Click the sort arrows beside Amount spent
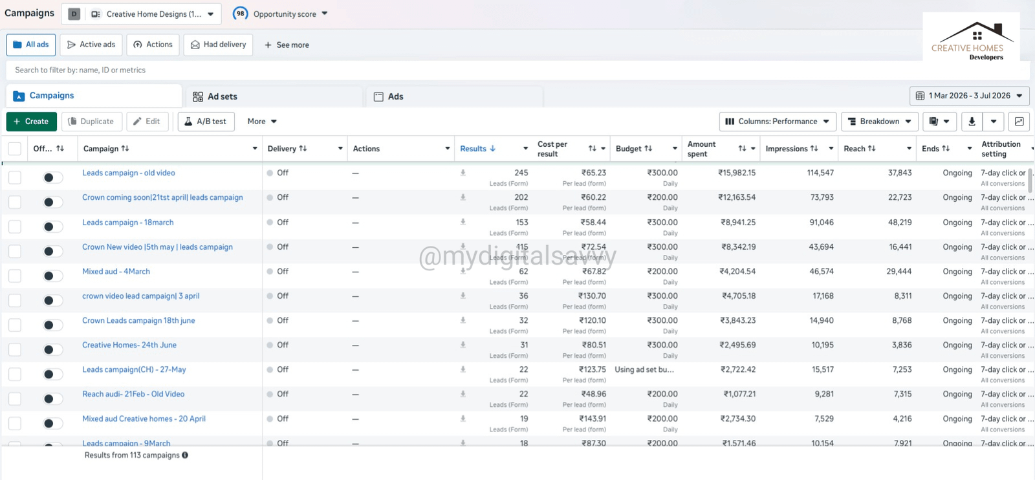Screen dimensions: 1035x480 point(742,149)
